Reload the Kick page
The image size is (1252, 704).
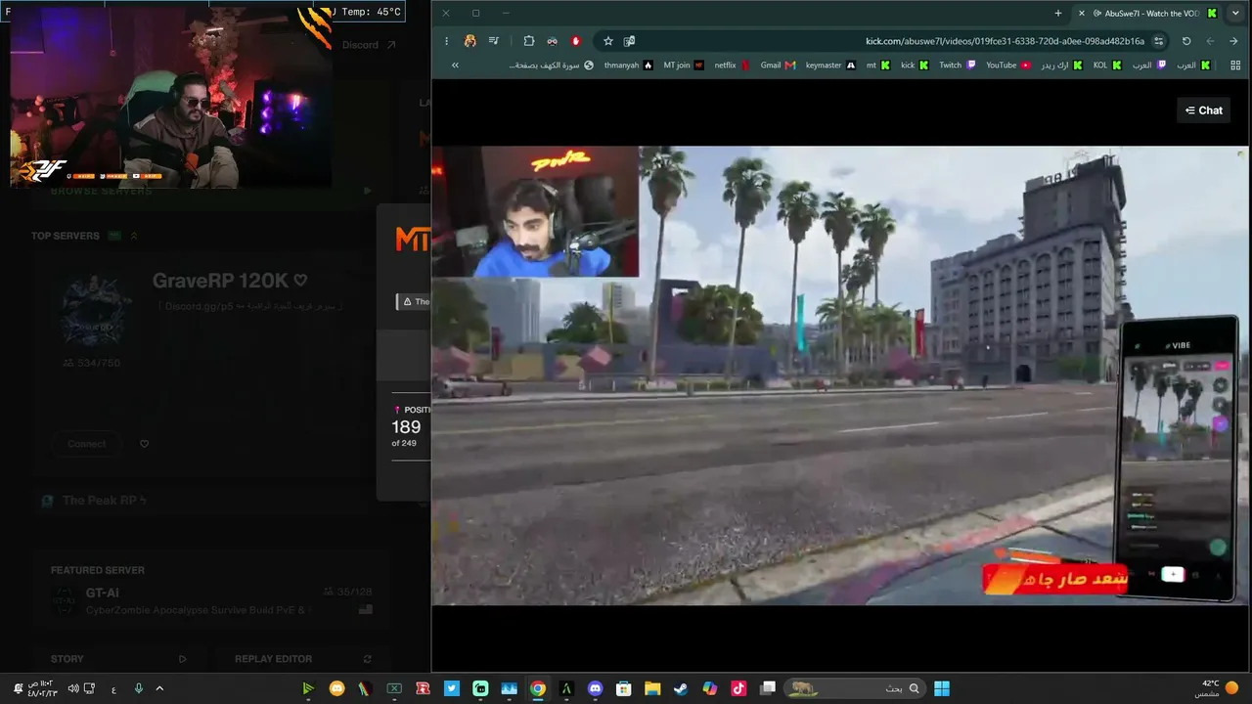tap(1186, 41)
